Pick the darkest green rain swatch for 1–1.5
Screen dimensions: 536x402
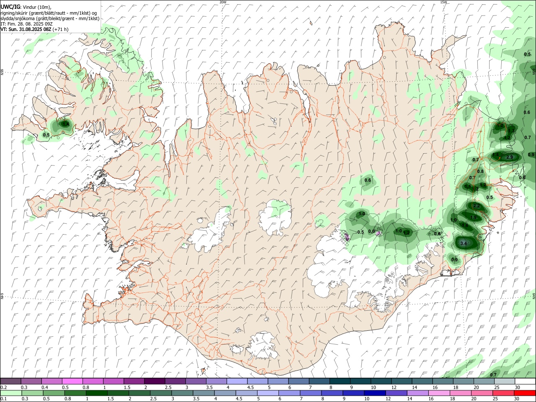(97, 393)
